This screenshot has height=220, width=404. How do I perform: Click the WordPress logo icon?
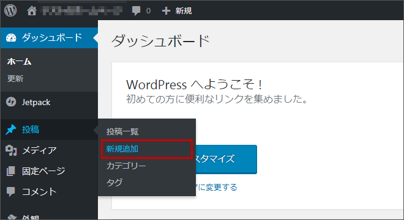pos(10,10)
